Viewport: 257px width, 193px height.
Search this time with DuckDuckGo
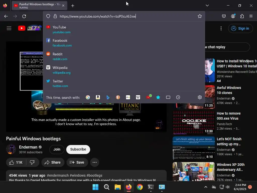(118, 97)
